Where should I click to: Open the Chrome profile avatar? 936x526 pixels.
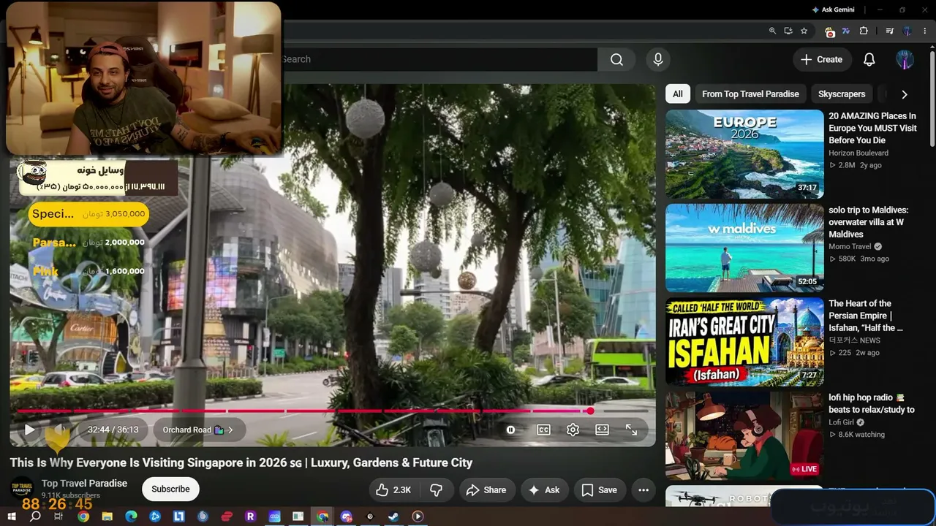(x=907, y=31)
